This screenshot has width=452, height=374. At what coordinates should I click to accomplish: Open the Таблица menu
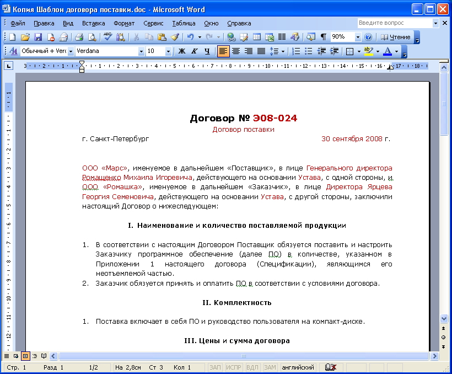point(184,23)
